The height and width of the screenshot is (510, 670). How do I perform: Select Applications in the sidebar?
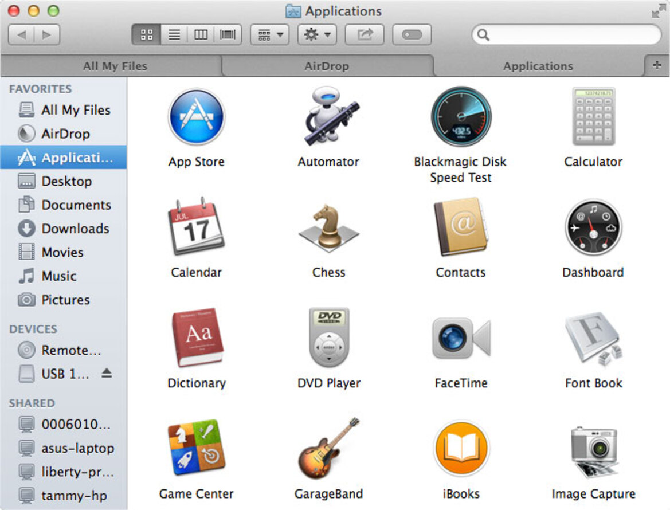tap(64, 158)
